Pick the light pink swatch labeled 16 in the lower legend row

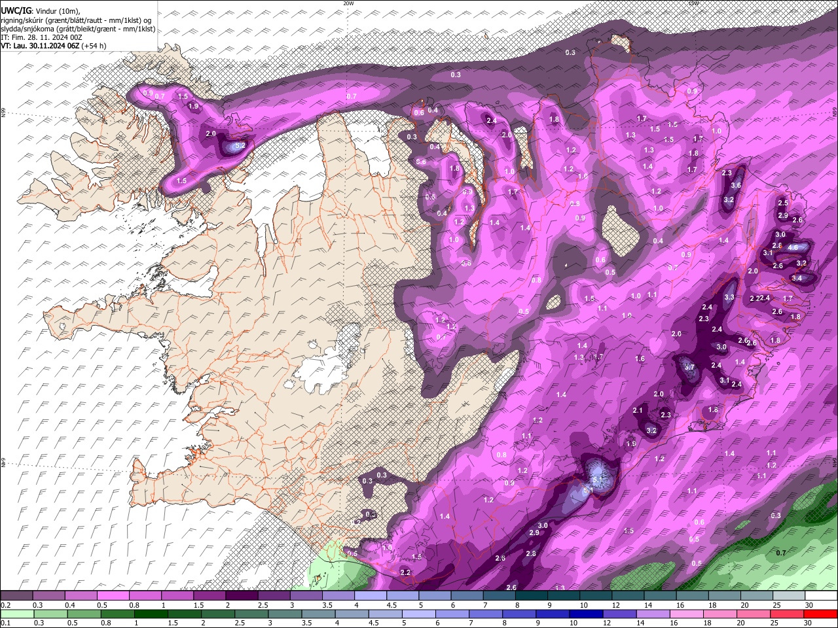pos(687,614)
